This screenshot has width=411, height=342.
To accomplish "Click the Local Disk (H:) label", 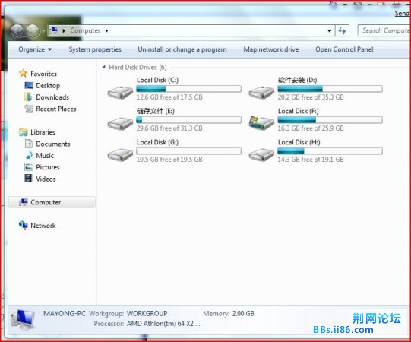I will coord(299,142).
